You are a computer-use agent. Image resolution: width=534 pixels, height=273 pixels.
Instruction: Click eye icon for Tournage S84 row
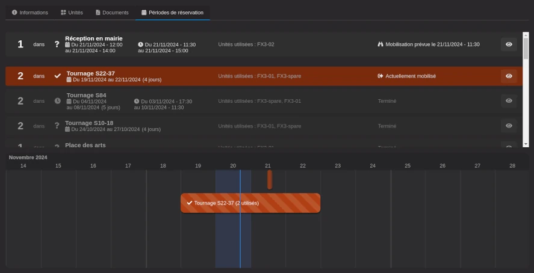tap(509, 101)
